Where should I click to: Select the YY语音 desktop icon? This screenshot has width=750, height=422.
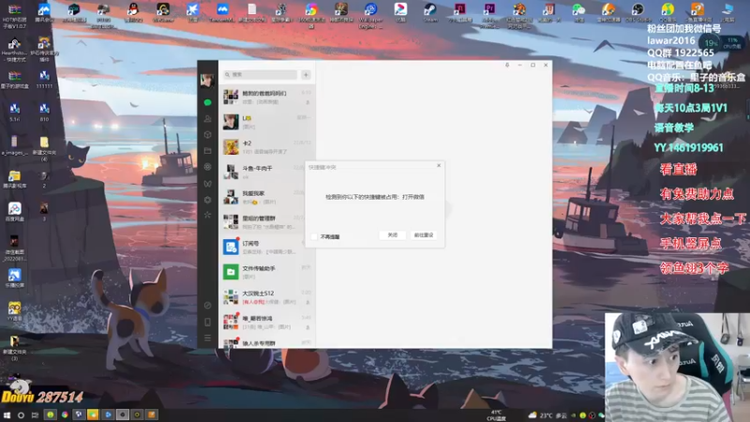(14, 311)
